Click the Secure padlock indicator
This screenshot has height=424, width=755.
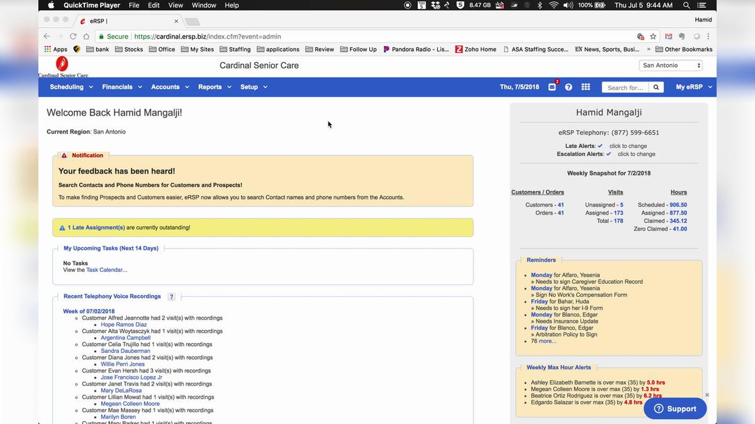click(101, 36)
